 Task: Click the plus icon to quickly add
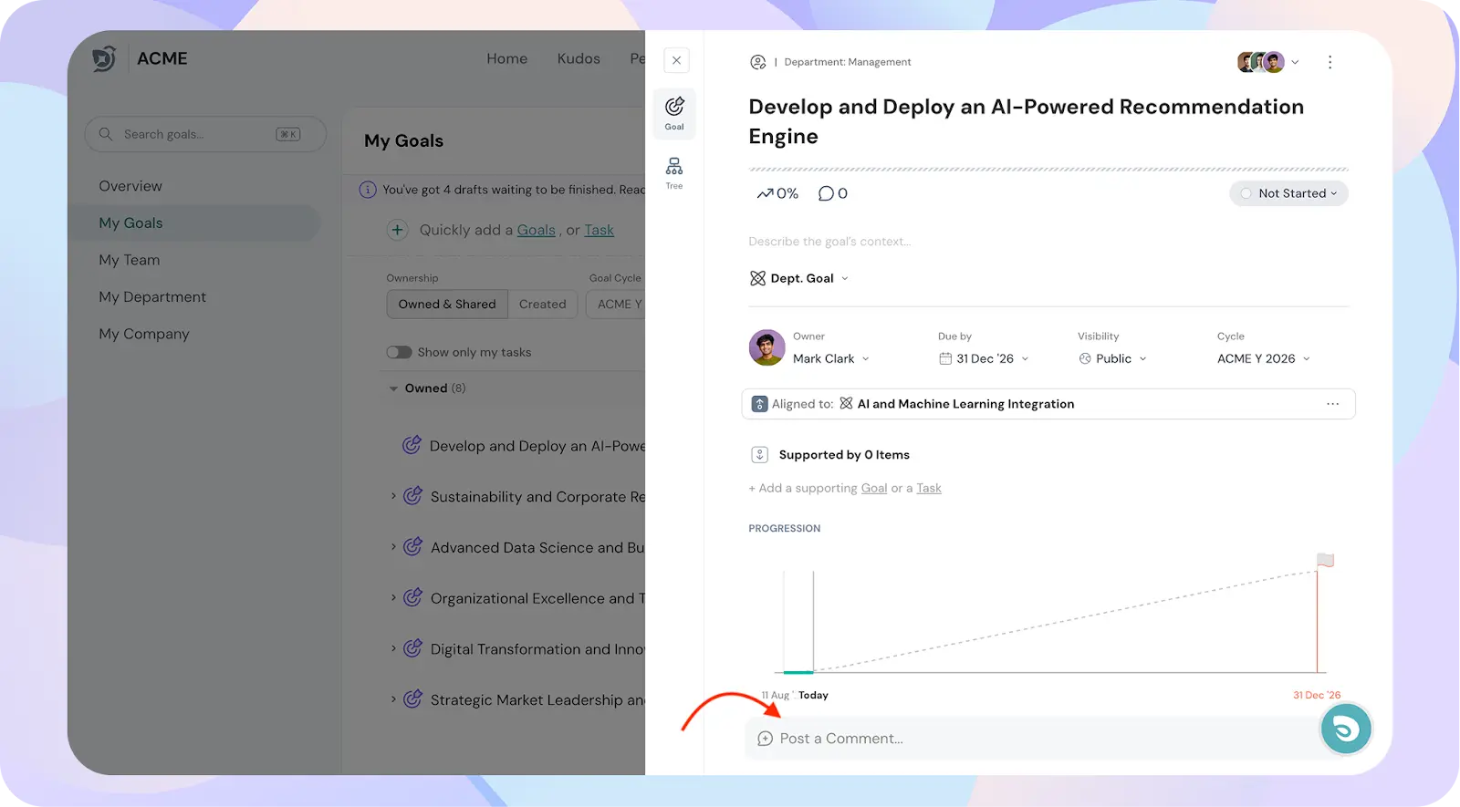tap(397, 230)
